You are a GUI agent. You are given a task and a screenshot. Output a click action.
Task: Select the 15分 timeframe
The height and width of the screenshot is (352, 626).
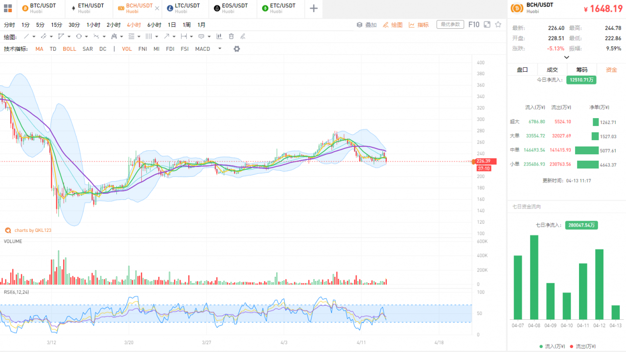coord(57,25)
